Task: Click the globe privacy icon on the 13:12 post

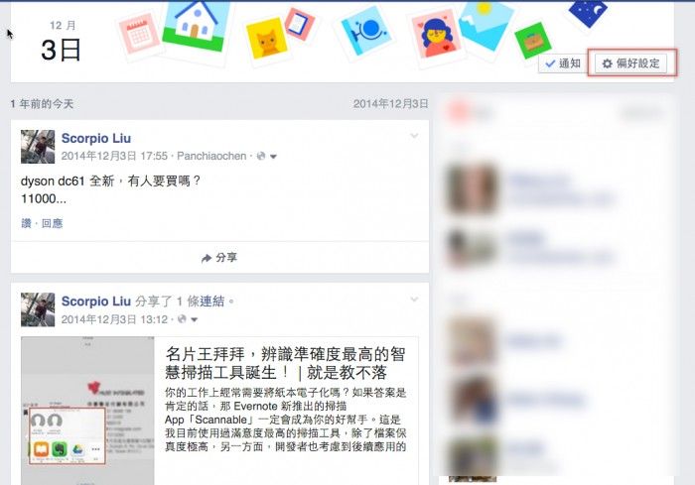Action: [182, 319]
